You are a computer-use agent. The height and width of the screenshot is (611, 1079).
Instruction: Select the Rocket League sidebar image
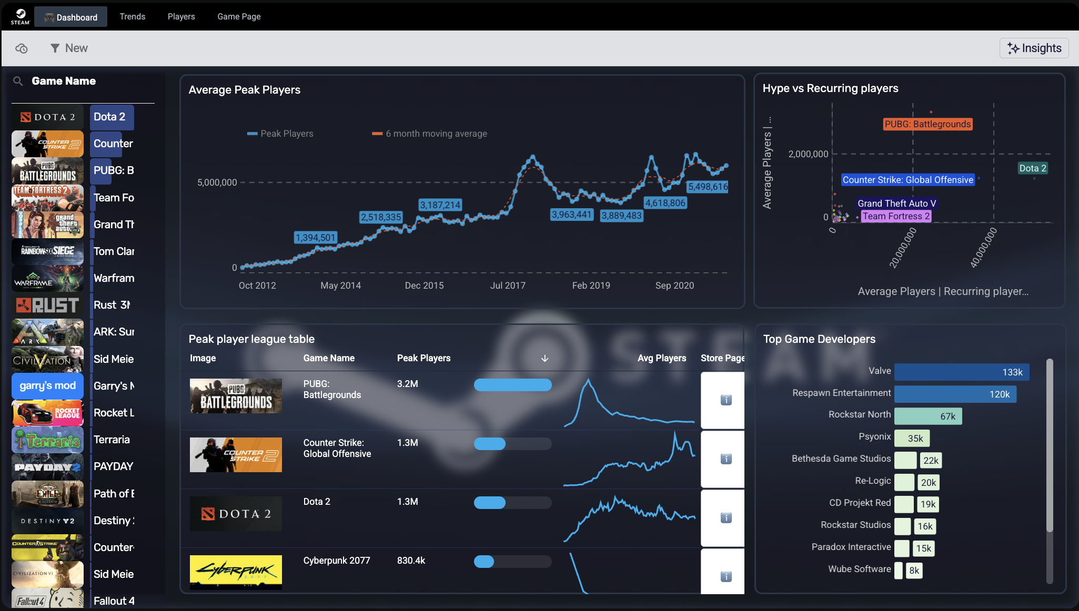(47, 413)
